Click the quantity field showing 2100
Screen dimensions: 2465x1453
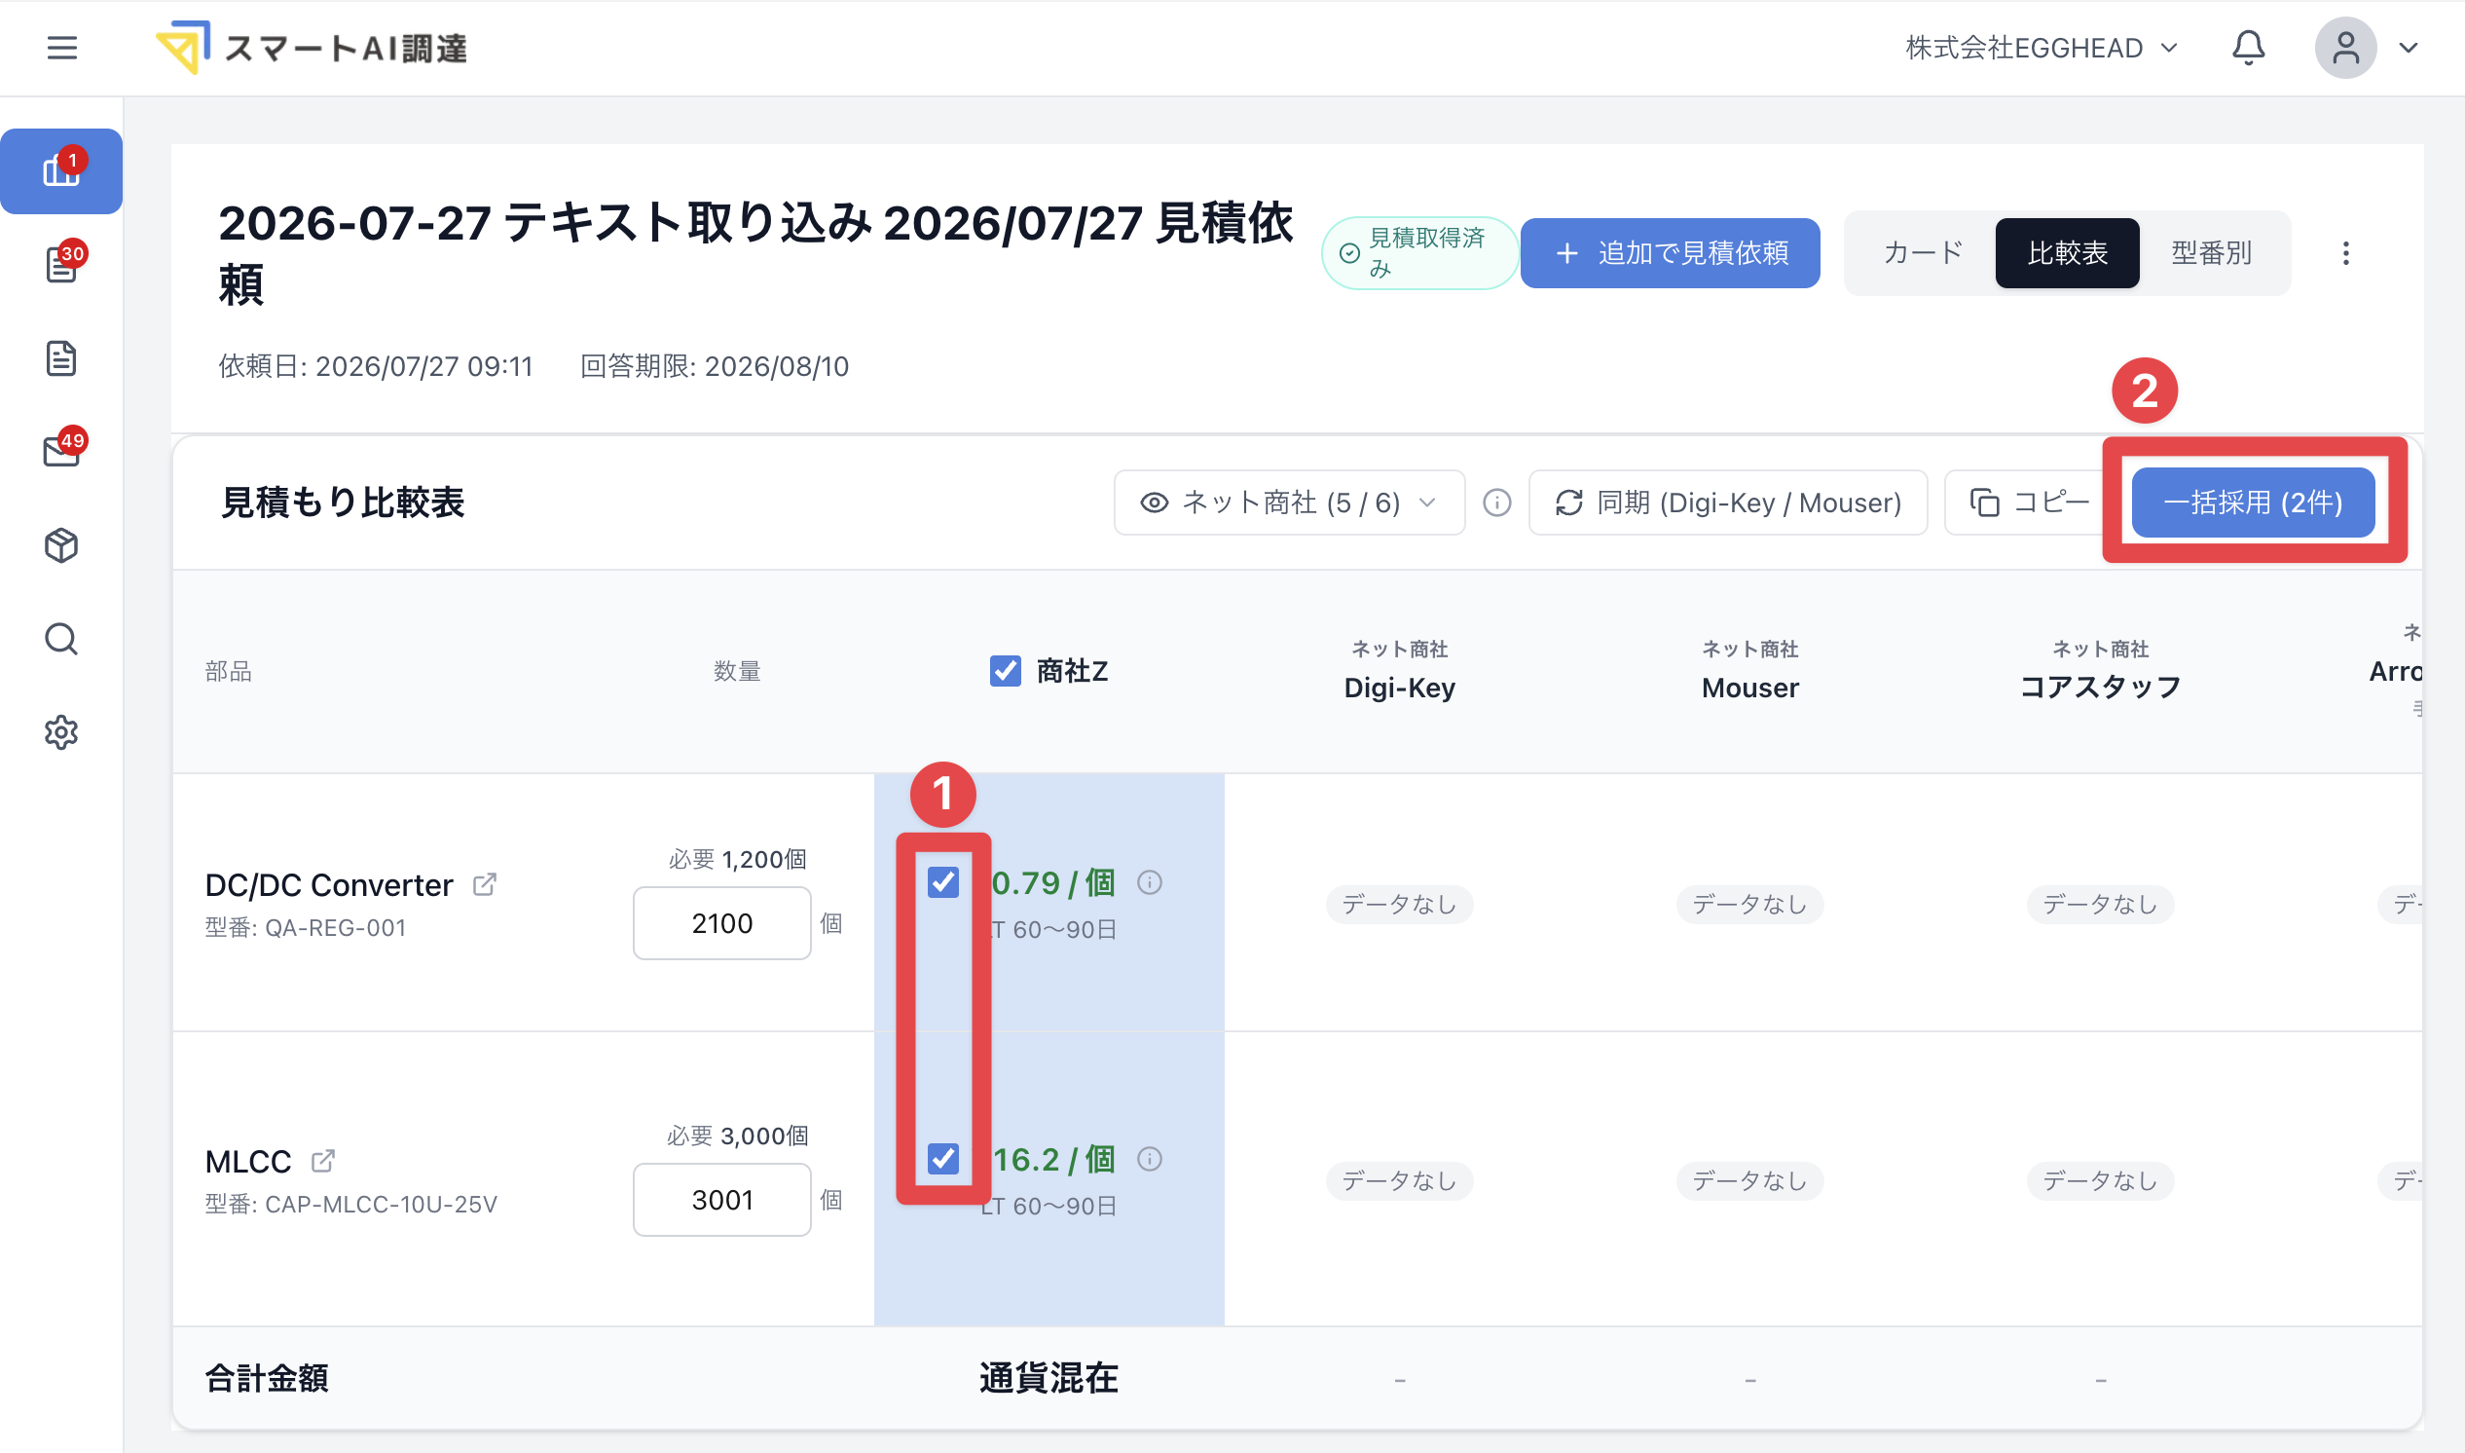tap(722, 923)
